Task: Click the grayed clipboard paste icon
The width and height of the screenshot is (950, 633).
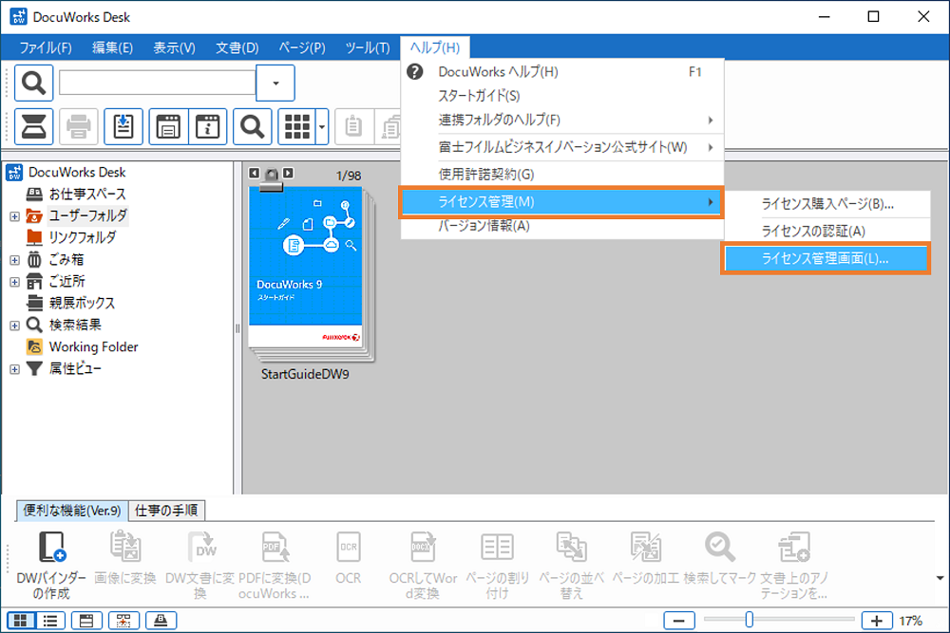Action: click(x=353, y=126)
